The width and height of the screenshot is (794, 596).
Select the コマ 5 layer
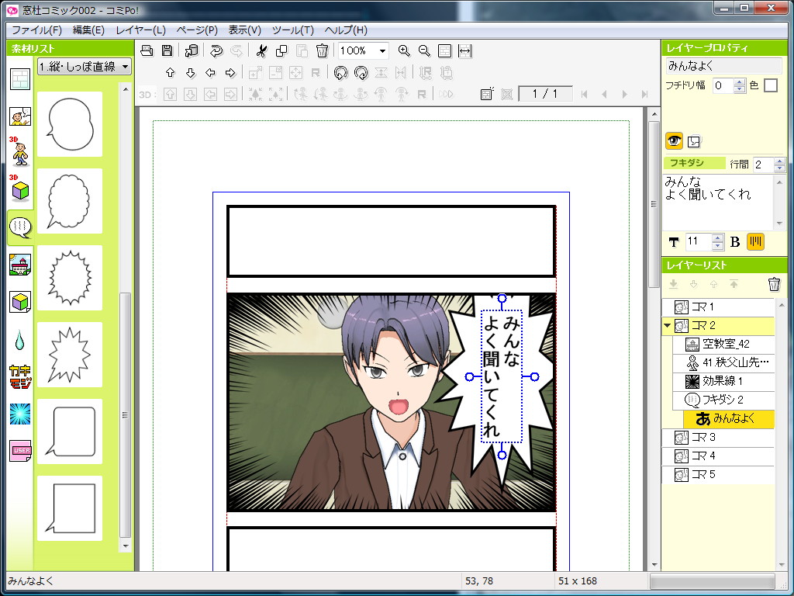(x=719, y=474)
